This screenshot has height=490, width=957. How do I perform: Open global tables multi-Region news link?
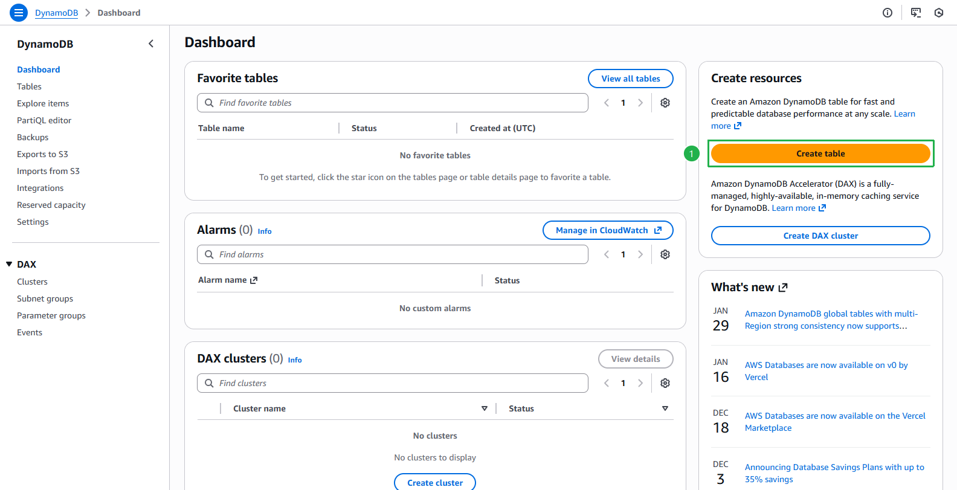pyautogui.click(x=831, y=320)
